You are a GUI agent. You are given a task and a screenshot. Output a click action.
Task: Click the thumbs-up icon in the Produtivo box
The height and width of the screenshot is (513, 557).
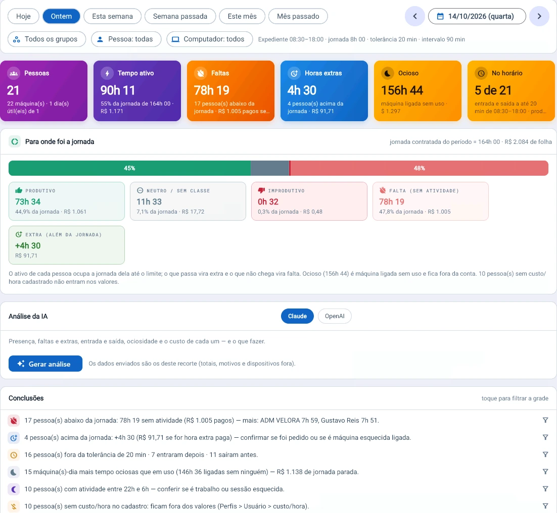tap(19, 190)
